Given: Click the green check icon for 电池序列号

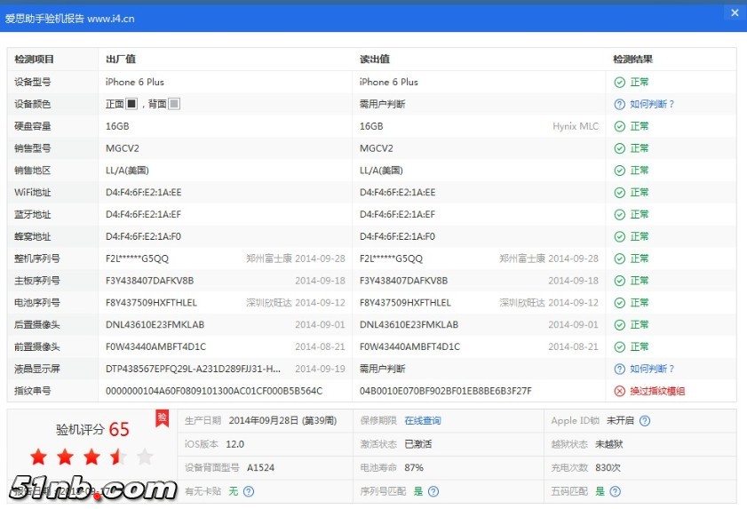Looking at the screenshot, I should [x=619, y=303].
